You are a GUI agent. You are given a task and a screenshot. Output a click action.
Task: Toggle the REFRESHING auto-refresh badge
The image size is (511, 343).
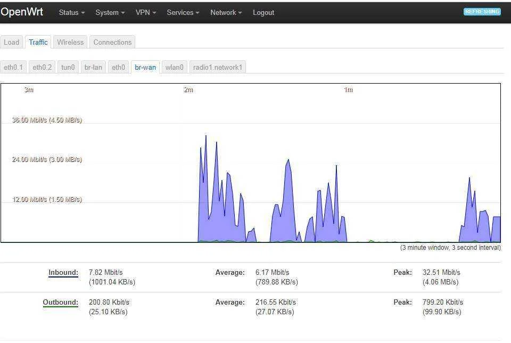point(482,12)
